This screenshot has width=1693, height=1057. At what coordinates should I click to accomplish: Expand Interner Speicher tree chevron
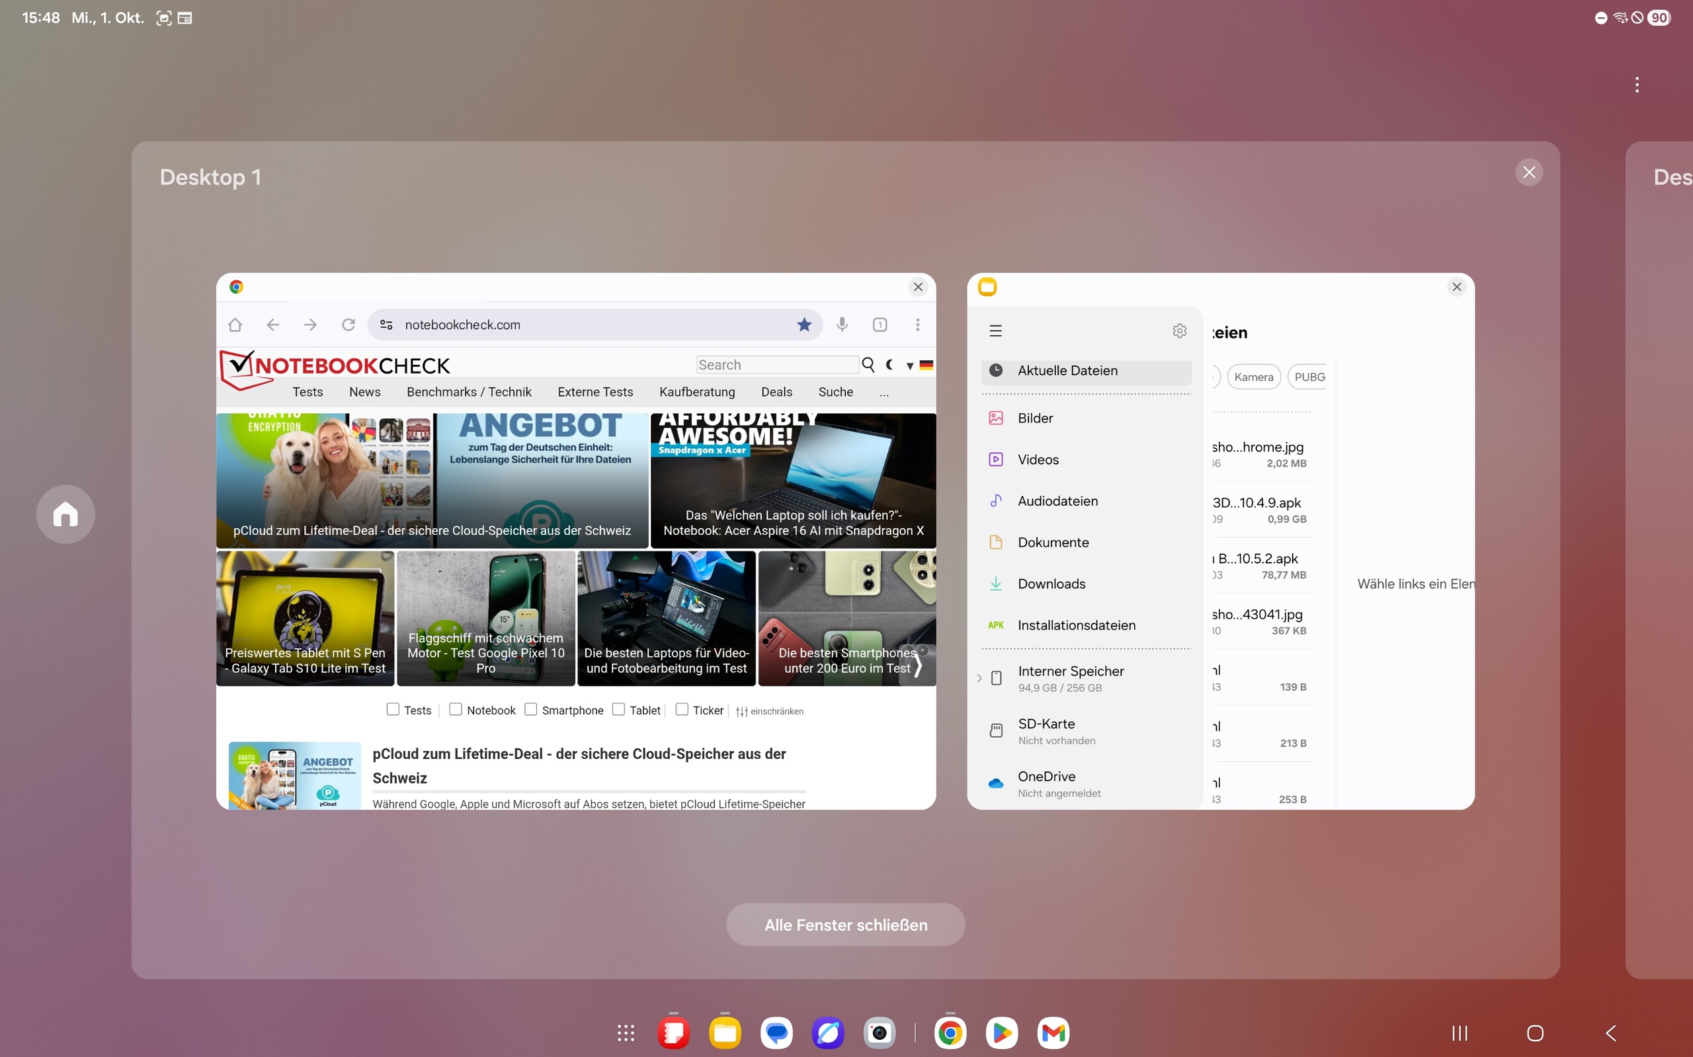click(979, 678)
